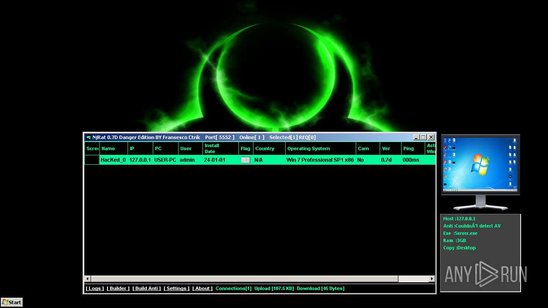The width and height of the screenshot is (548, 308).
Task: Click the Anti AV detection info line
Action: 472,226
